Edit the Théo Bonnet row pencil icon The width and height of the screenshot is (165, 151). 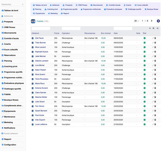click(153, 43)
